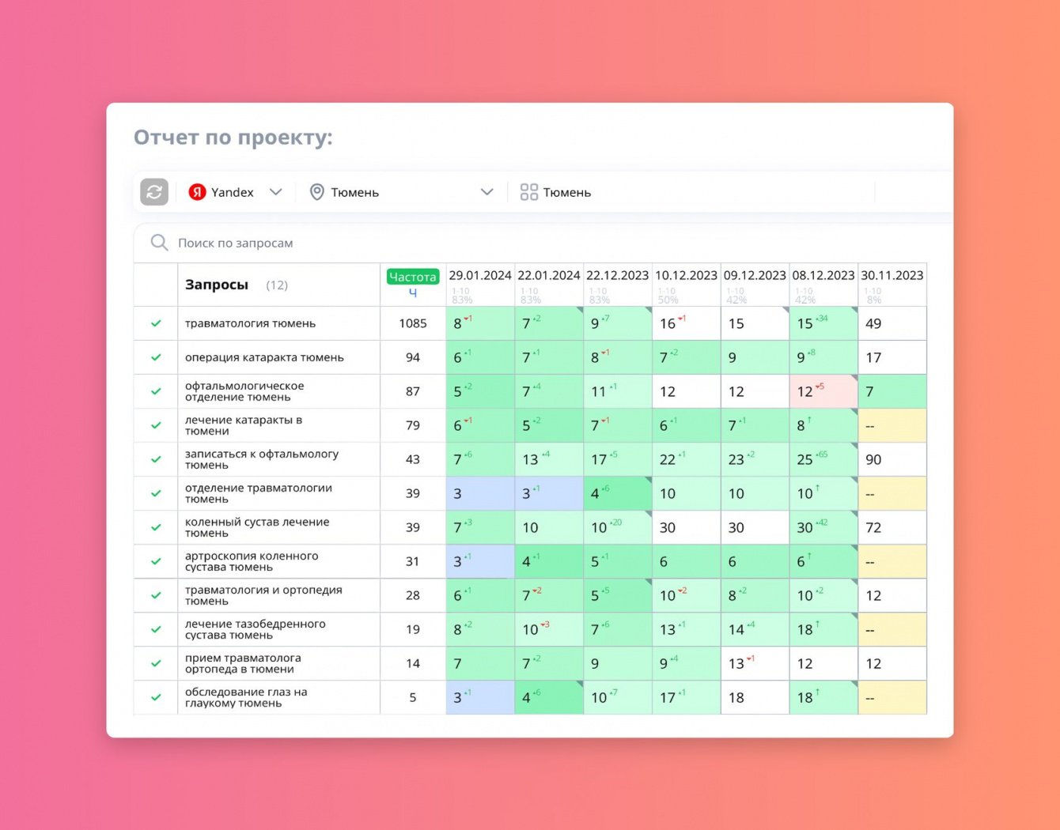Click frequency value 79
The image size is (1060, 830).
[413, 425]
